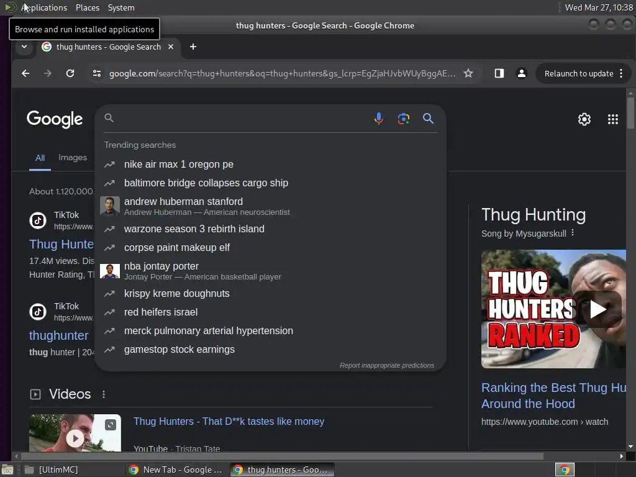
Task: Reload the current page
Action: pos(70,73)
